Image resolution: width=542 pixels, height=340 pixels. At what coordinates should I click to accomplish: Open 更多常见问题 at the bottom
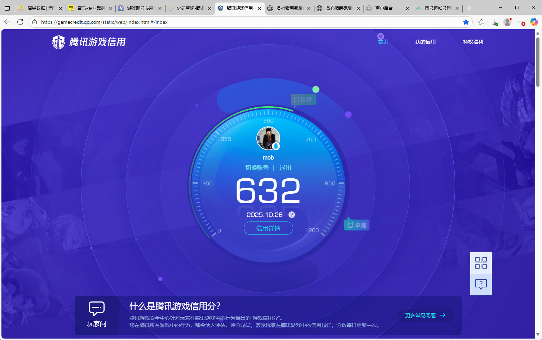pyautogui.click(x=426, y=315)
